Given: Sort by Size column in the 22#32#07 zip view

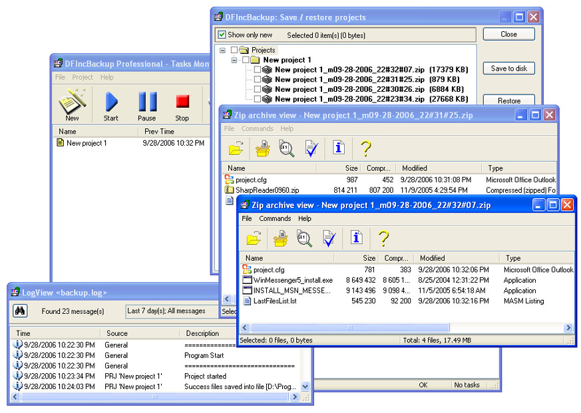Looking at the screenshot, I should (356, 258).
